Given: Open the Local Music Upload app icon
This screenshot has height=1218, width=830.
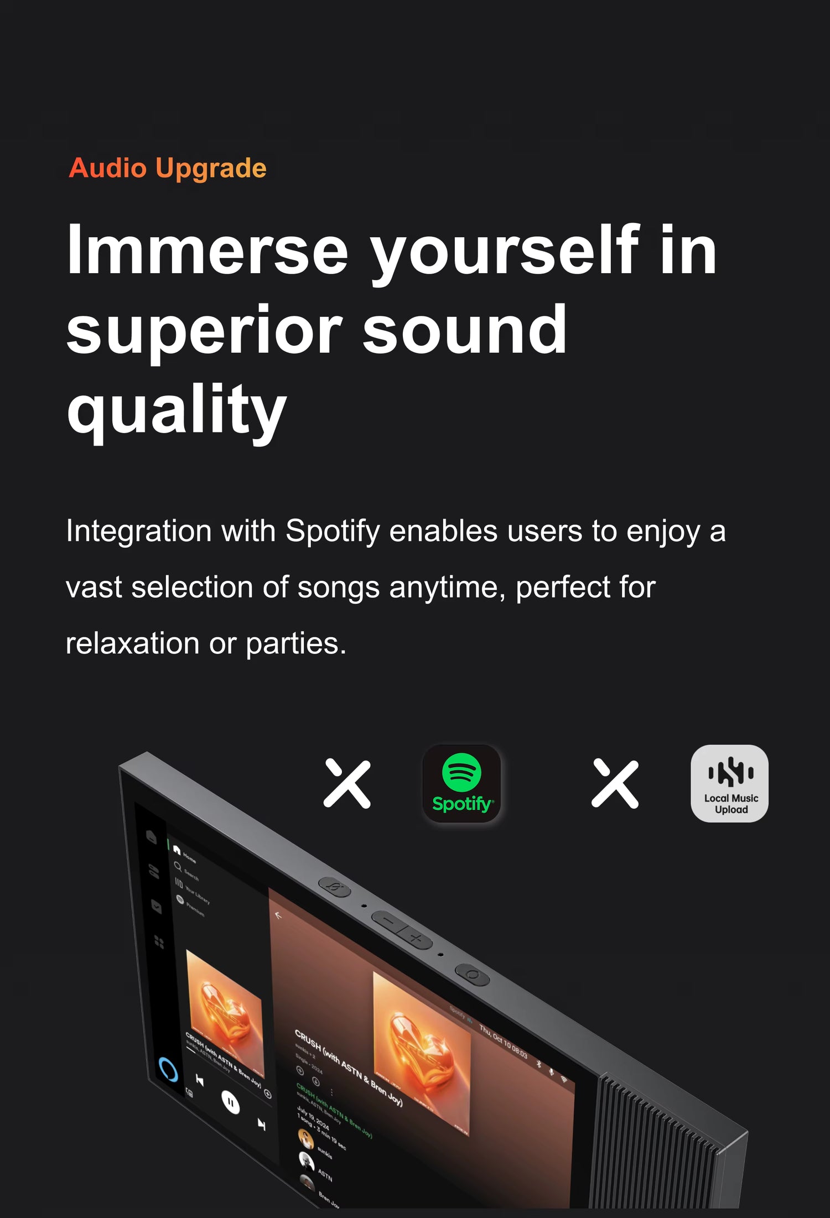Looking at the screenshot, I should coord(729,783).
